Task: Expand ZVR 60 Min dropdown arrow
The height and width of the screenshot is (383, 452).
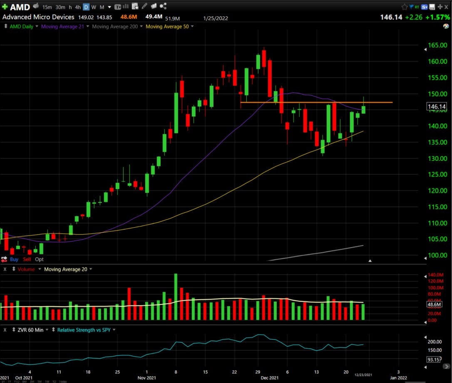Action: point(47,330)
